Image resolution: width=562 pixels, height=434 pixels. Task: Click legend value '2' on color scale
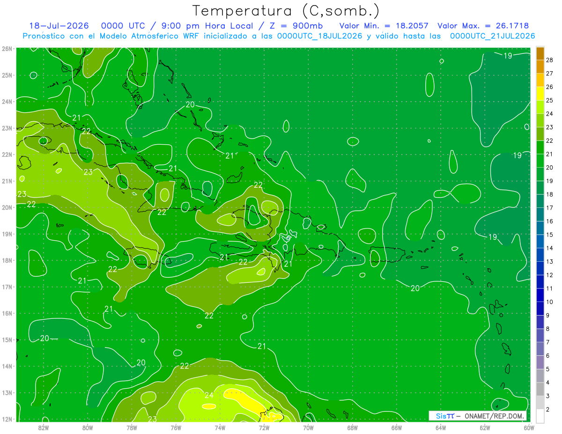click(x=548, y=409)
